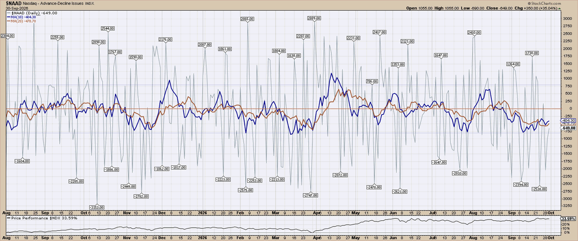Click the 2304.00 peak label
The width and height of the screenshot is (578, 241).
[7, 36]
